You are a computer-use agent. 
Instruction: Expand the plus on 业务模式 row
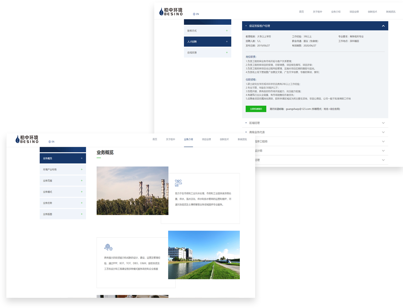pyautogui.click(x=82, y=192)
